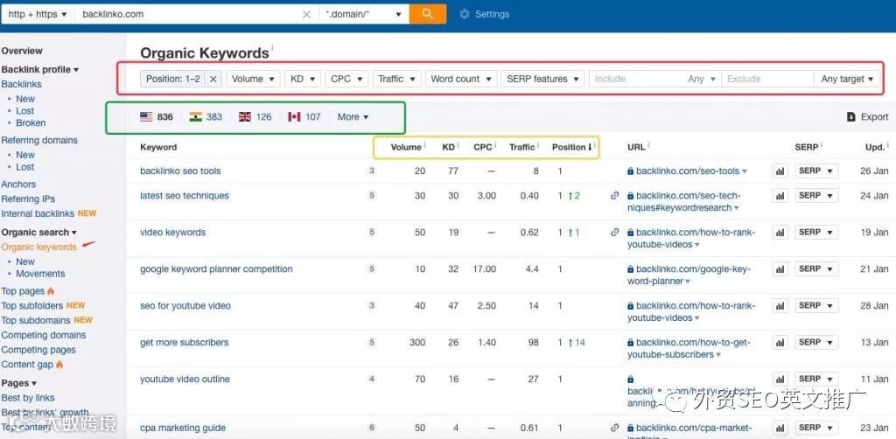Open chart icon for video keywords

point(780,233)
